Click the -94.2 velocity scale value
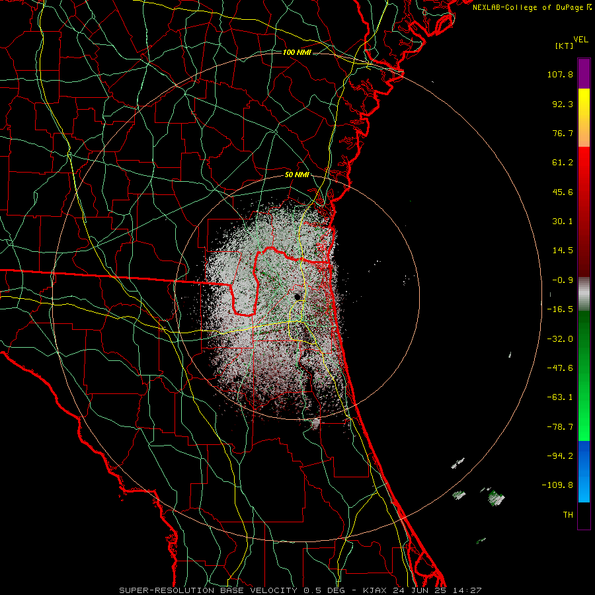 (560, 456)
